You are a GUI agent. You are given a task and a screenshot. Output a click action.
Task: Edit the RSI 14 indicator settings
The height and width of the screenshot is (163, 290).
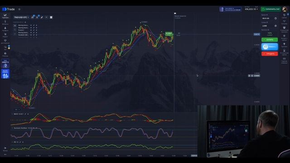pos(20,142)
